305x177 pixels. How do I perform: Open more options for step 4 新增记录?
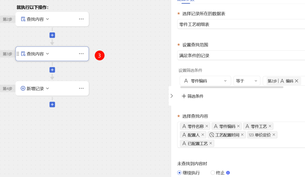click(x=81, y=88)
